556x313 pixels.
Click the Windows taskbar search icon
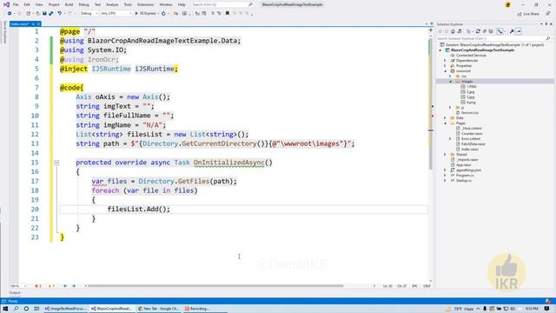pos(16,309)
